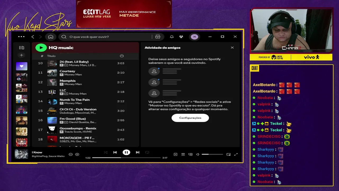The width and height of the screenshot is (339, 191).
Task: Open the Spotify Home page
Action: click(51, 37)
